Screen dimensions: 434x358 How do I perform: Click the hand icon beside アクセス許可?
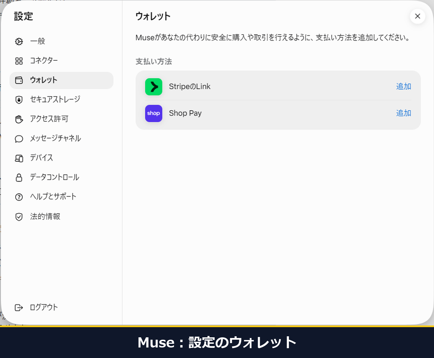19,119
